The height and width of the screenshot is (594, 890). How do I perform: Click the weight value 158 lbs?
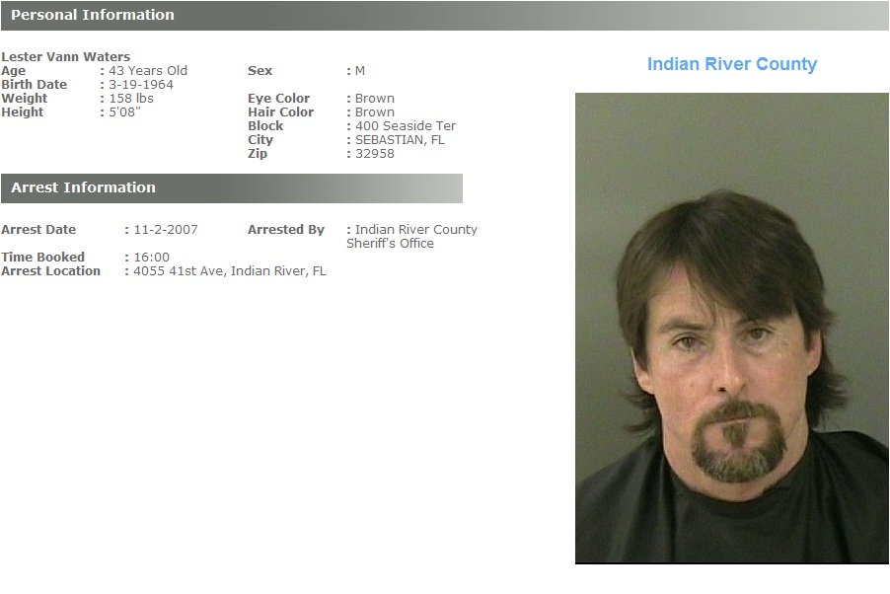click(131, 99)
